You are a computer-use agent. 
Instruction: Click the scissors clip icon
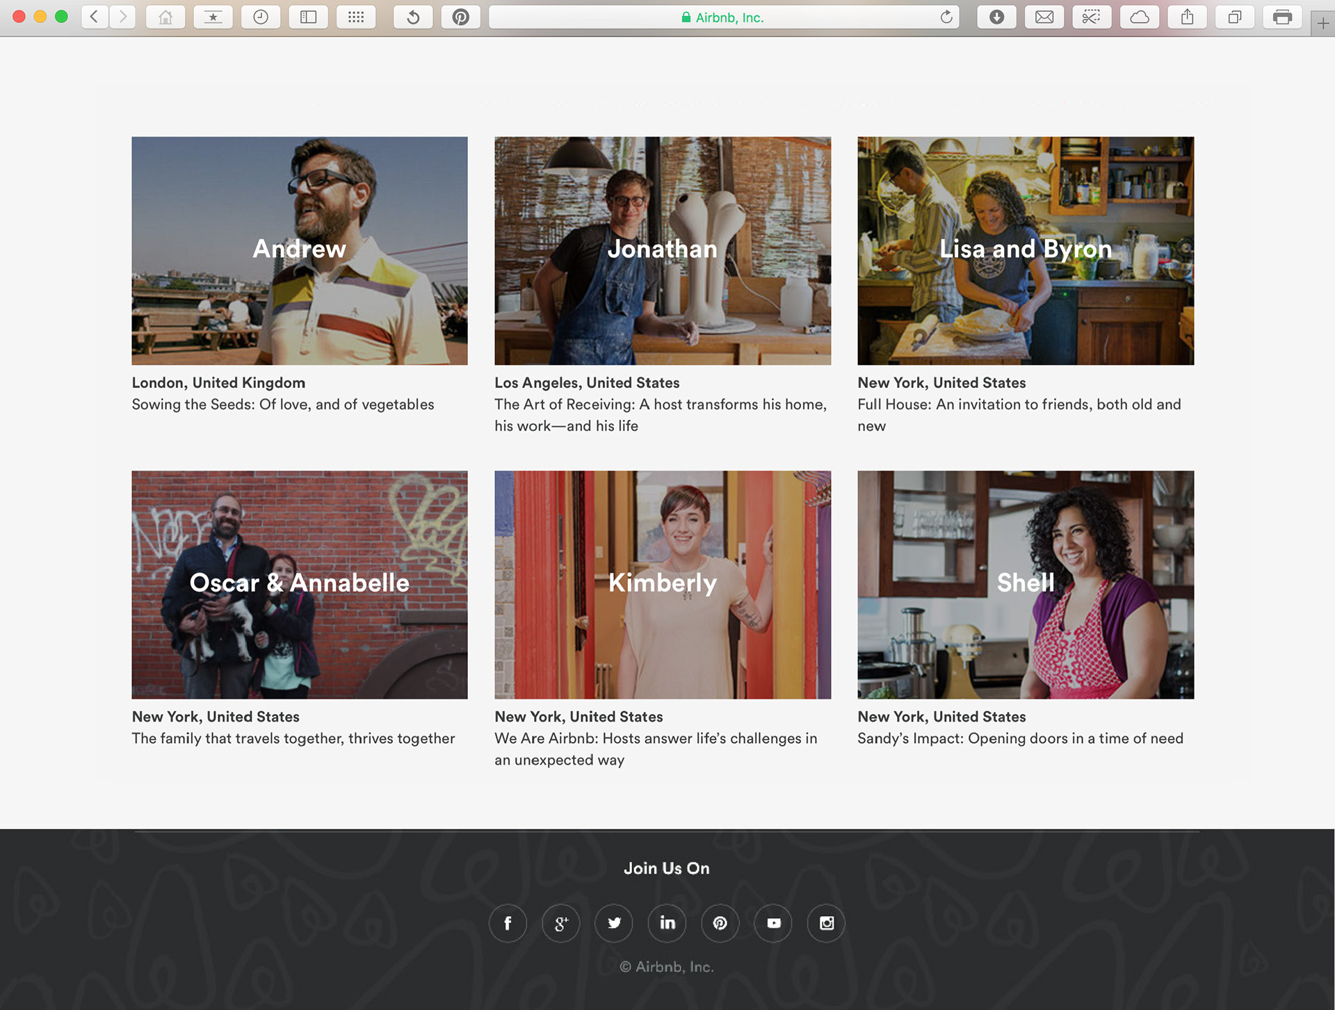coord(1092,17)
